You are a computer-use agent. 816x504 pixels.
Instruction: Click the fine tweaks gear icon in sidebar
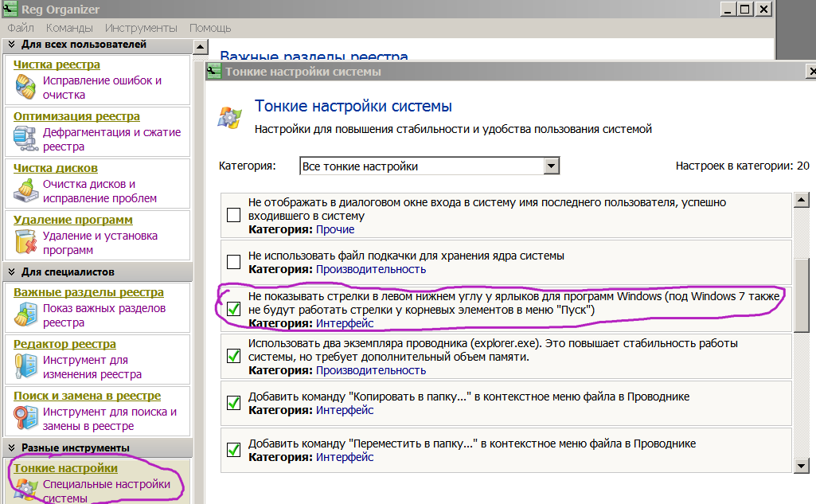(x=25, y=490)
